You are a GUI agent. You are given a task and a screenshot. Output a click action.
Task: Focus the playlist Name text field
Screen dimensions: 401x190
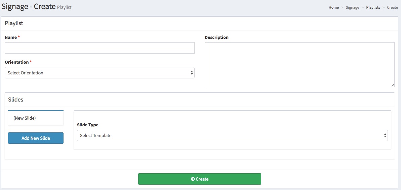pyautogui.click(x=99, y=48)
